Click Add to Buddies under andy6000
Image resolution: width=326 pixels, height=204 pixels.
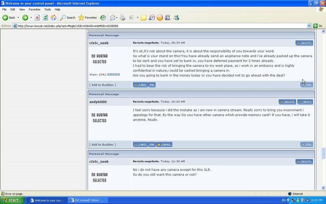[103, 144]
